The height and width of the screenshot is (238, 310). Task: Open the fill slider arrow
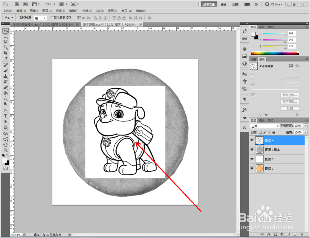point(306,132)
